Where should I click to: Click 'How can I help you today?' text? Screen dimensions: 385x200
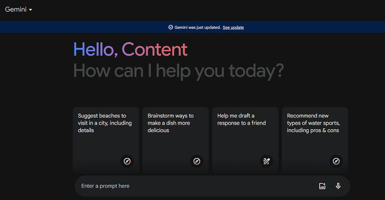click(178, 71)
